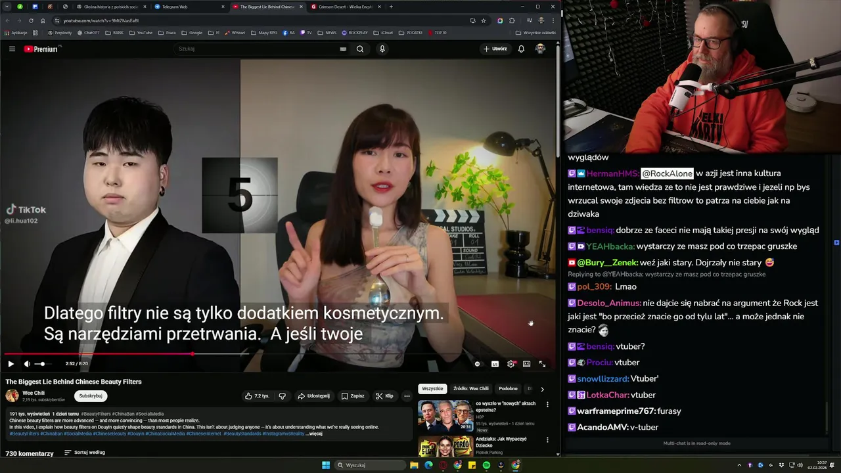841x473 pixels.
Task: Open the ChatGPT bookmark
Action: 88,32
